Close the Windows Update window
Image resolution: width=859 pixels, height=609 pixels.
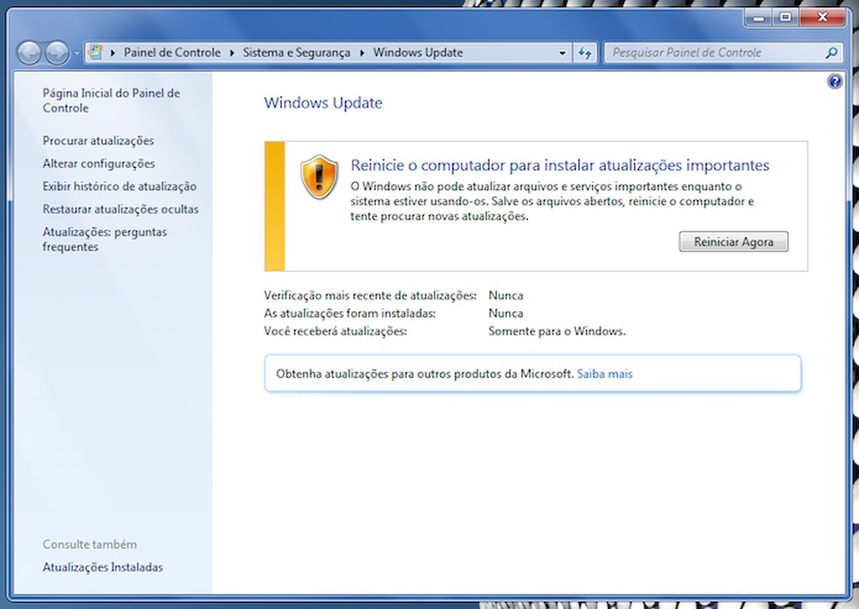click(821, 17)
